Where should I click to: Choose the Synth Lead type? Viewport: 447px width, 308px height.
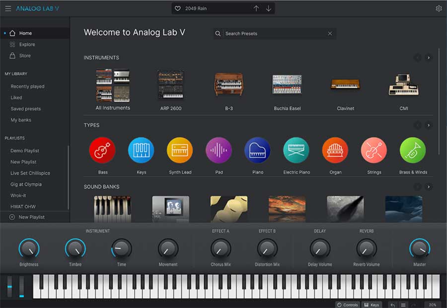point(180,151)
